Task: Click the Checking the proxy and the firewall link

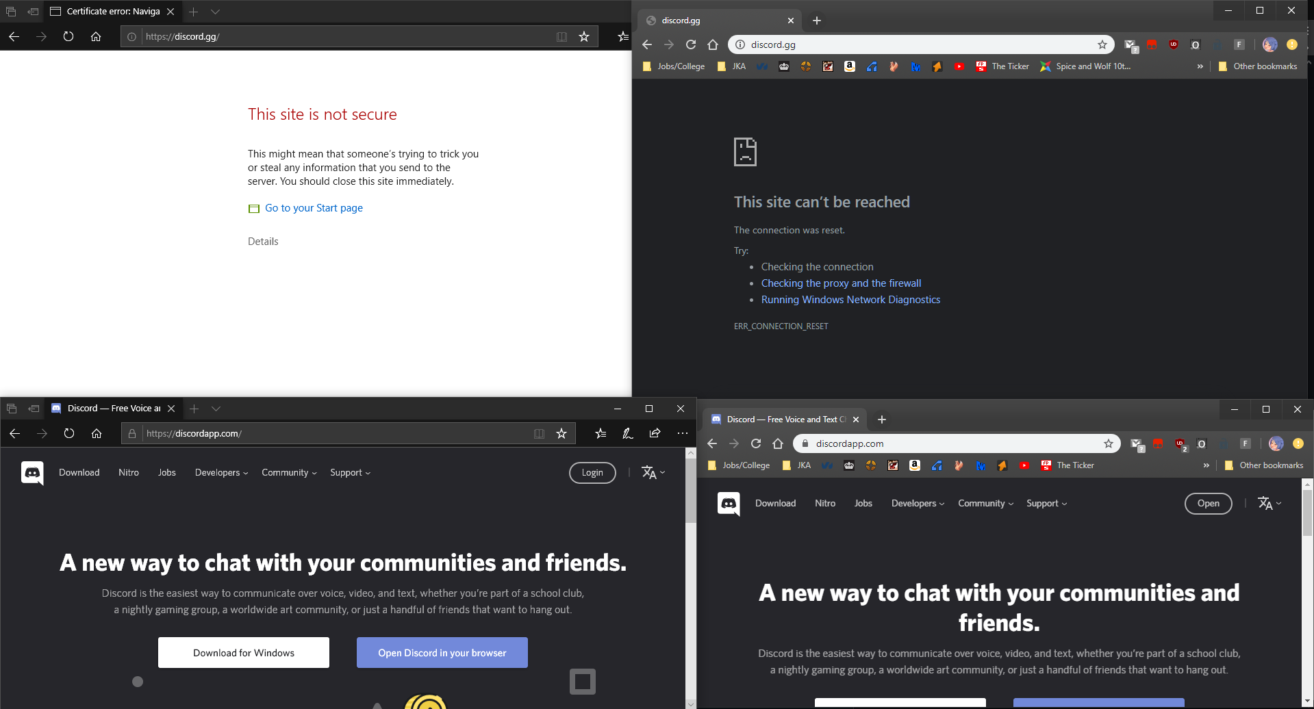Action: (x=841, y=283)
